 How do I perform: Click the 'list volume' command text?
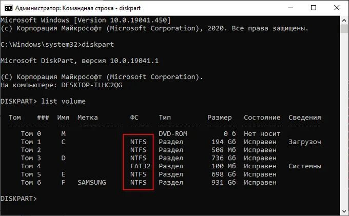(x=63, y=102)
